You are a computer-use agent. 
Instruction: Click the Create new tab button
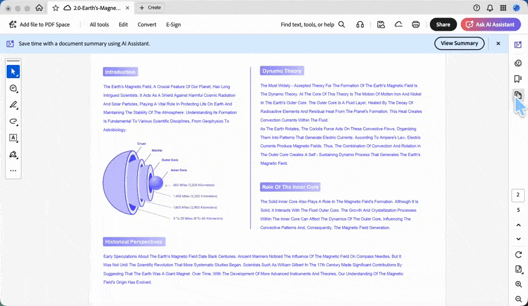(x=150, y=7)
